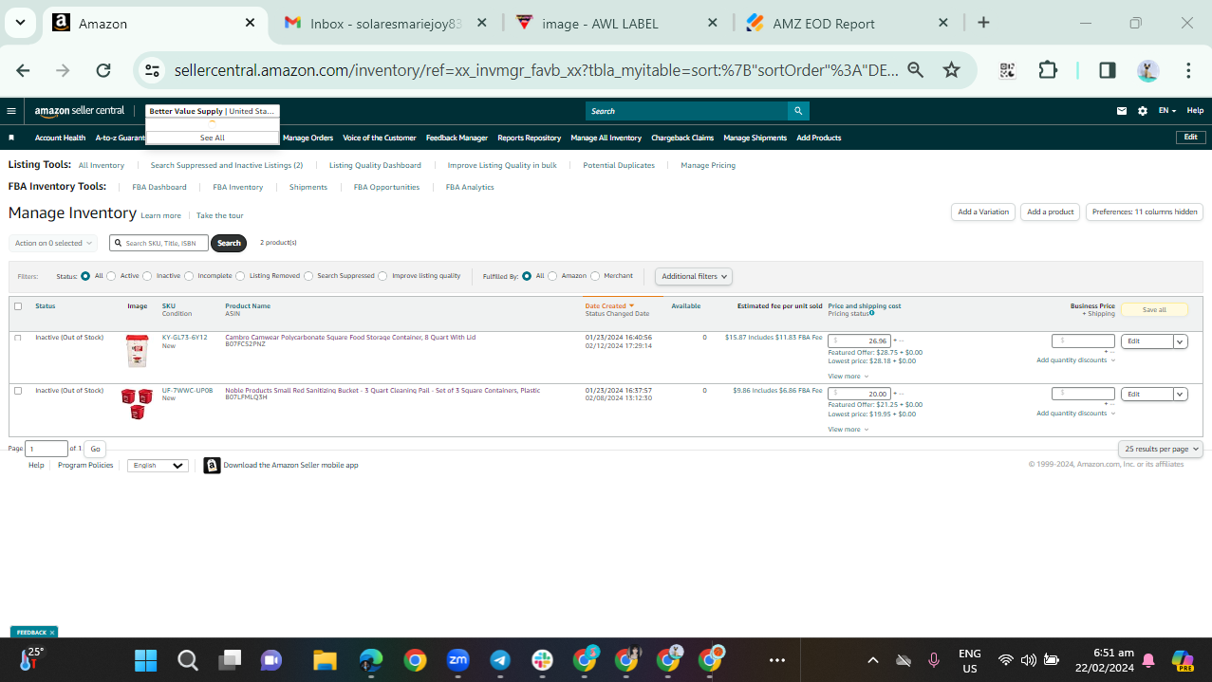Viewport: 1212px width, 682px height.
Task: Close the FEEDBACK badge with its X
Action: (52, 632)
